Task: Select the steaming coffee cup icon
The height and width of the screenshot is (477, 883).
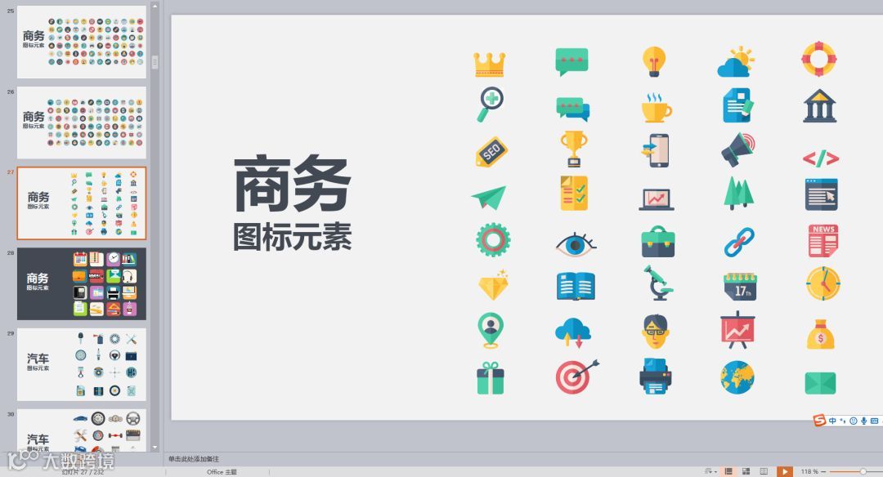Action: pyautogui.click(x=656, y=108)
